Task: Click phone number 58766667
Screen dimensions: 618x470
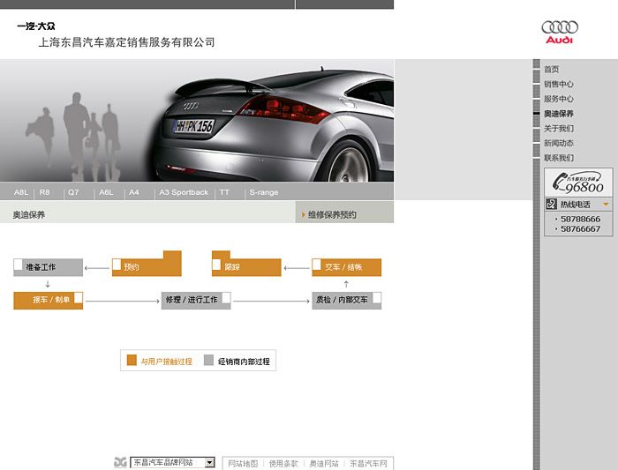Action: [580, 228]
